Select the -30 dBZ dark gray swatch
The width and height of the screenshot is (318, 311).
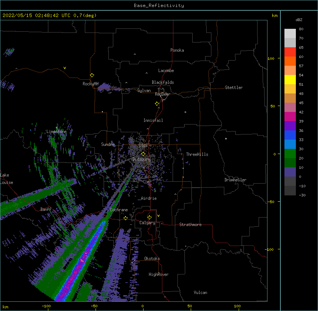[x=290, y=191]
